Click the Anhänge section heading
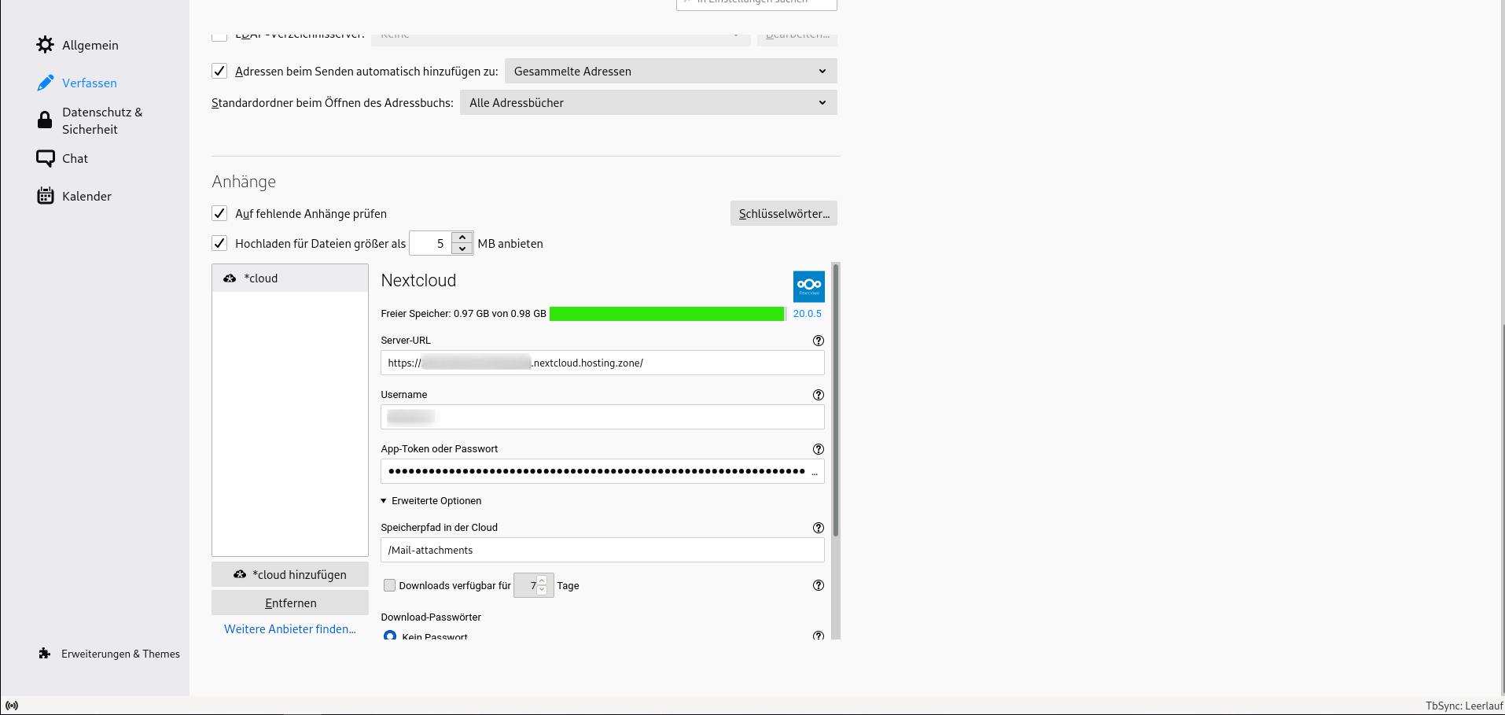 coord(244,182)
